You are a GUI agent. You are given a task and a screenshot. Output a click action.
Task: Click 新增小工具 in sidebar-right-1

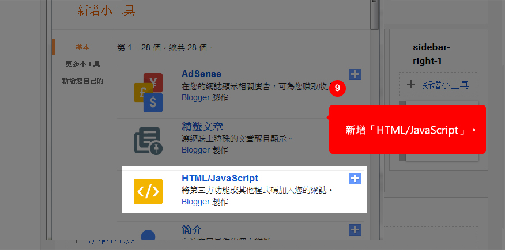coord(439,85)
